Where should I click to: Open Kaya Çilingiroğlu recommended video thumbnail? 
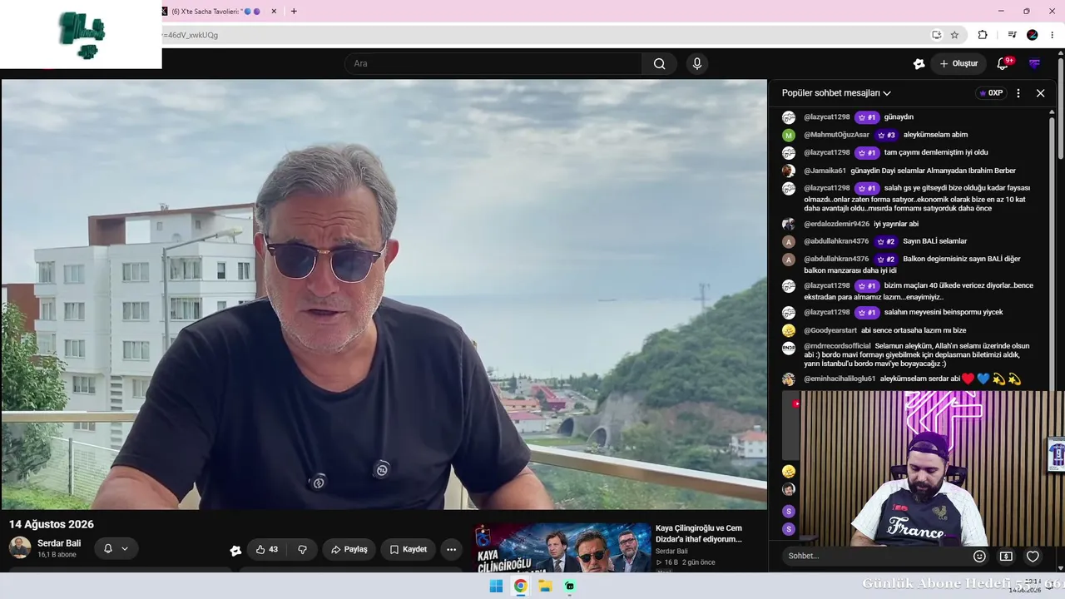[x=562, y=547]
